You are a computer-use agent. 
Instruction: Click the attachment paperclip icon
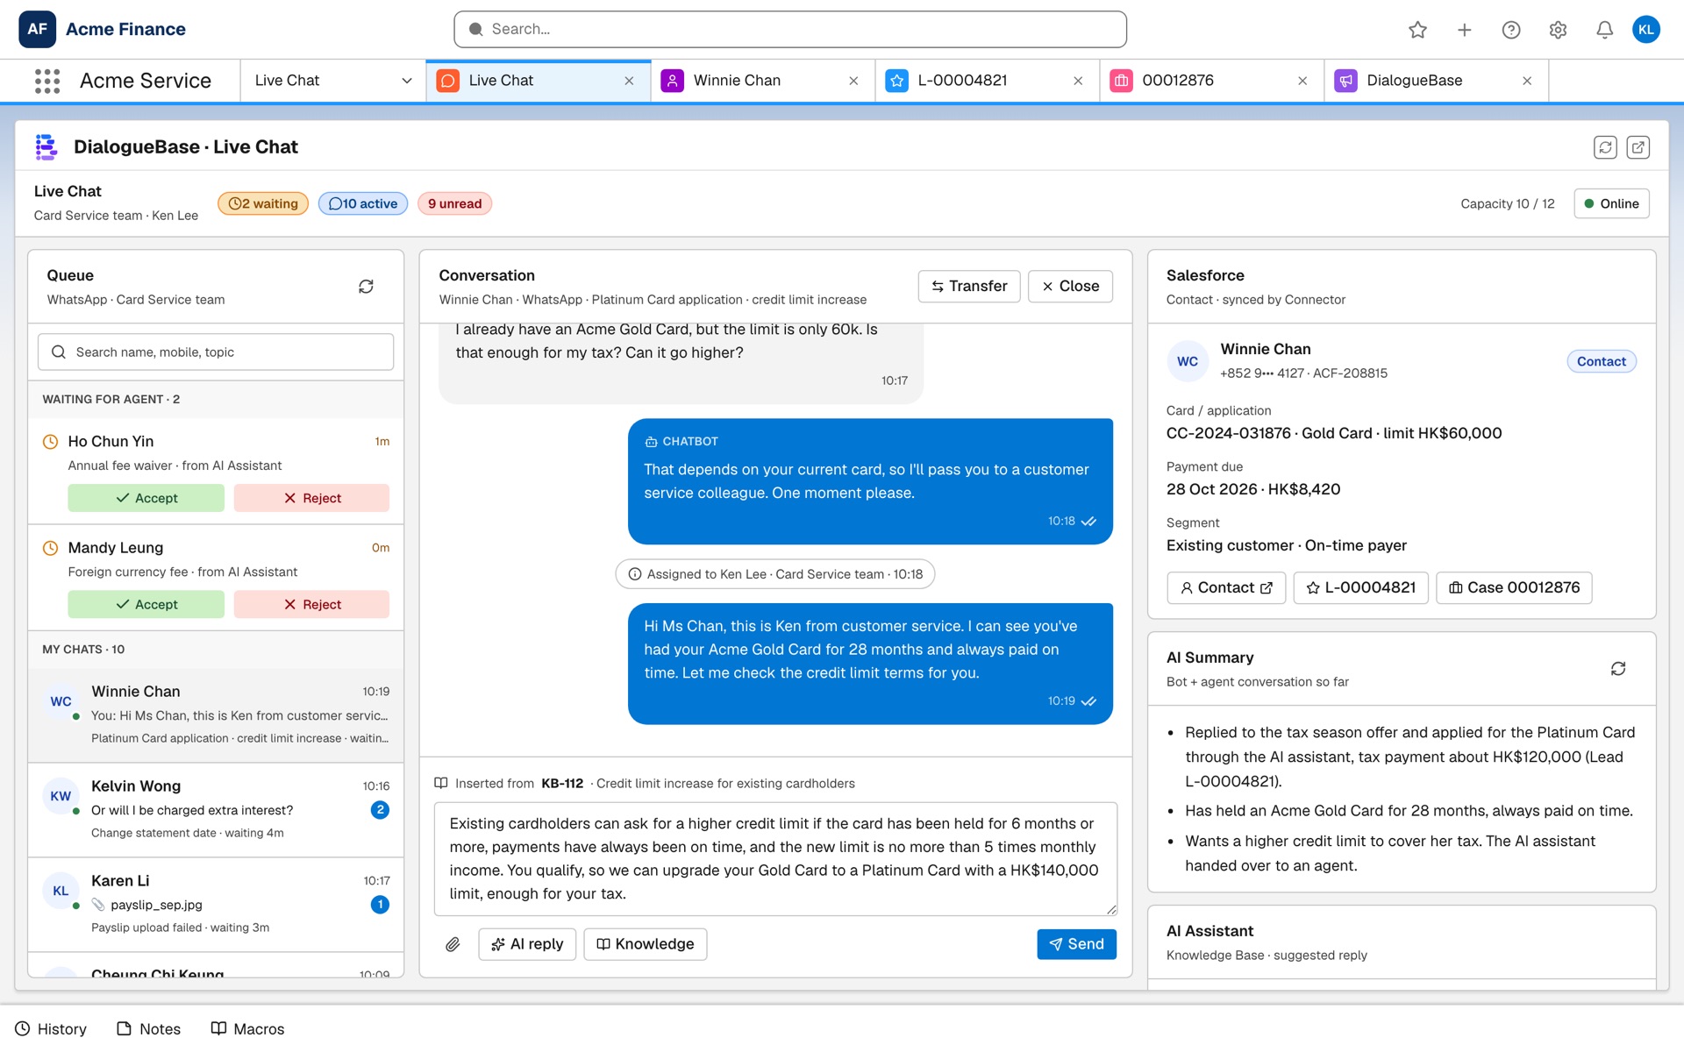(x=453, y=944)
